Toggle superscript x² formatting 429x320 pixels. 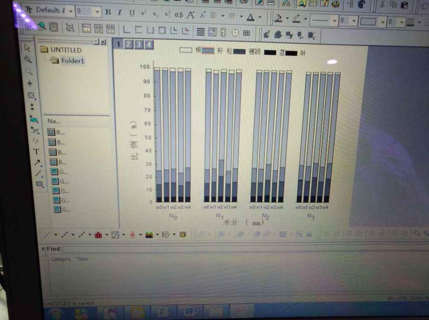[143, 13]
